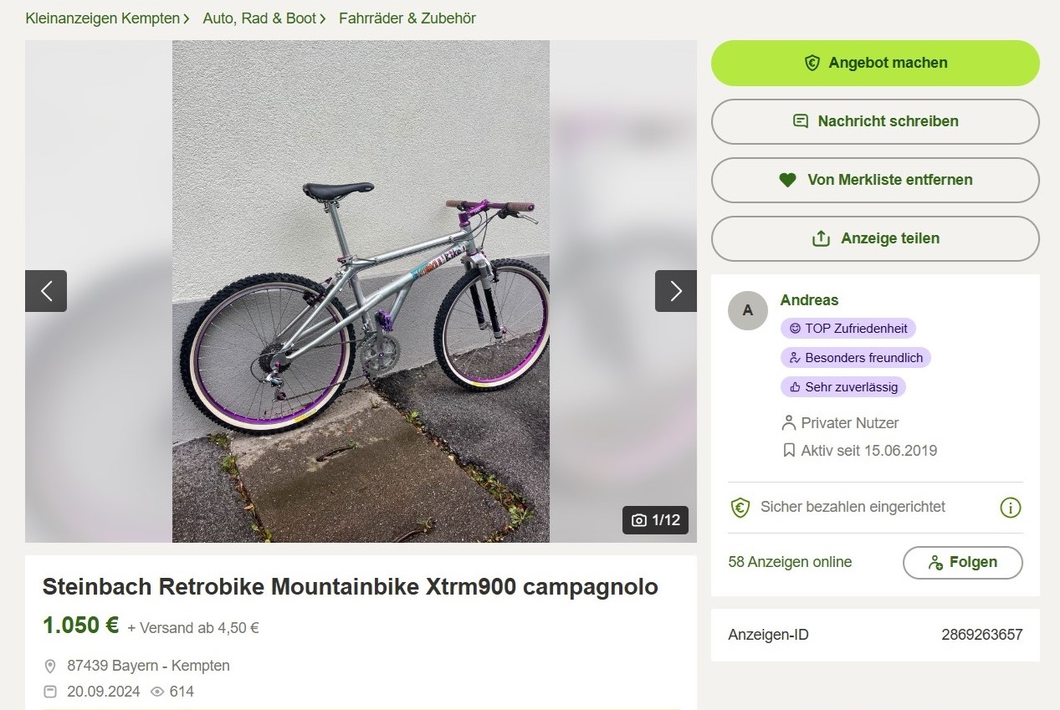Go to the previous bike photo

(x=46, y=291)
